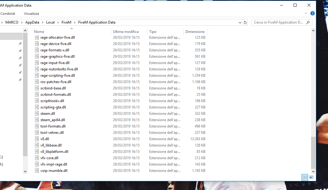The width and height of the screenshot is (328, 190).
Task: Collapse the ribbon with the chevron arrow
Action: tap(306, 13)
